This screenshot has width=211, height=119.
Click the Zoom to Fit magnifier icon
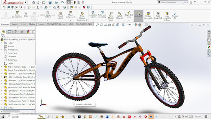coord(97,25)
